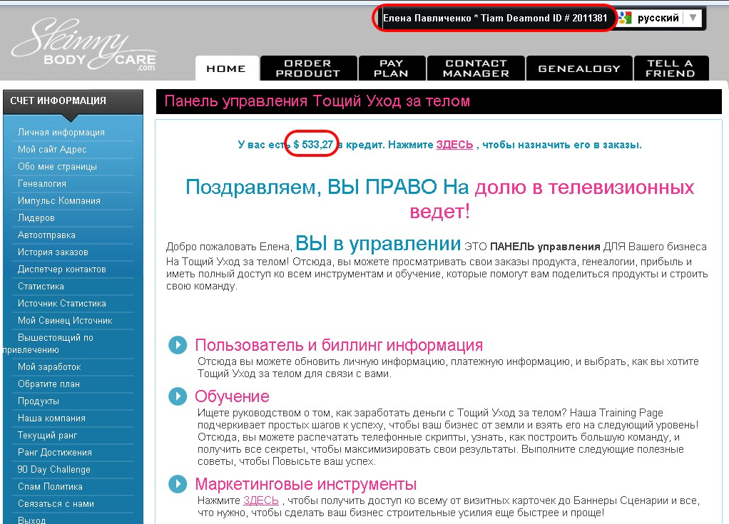Open Ранг Достижения link
The width and height of the screenshot is (729, 524).
pyautogui.click(x=55, y=453)
